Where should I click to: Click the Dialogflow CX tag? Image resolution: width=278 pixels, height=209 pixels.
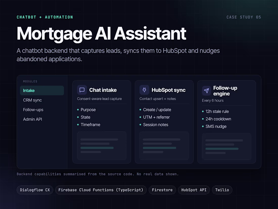35,190
